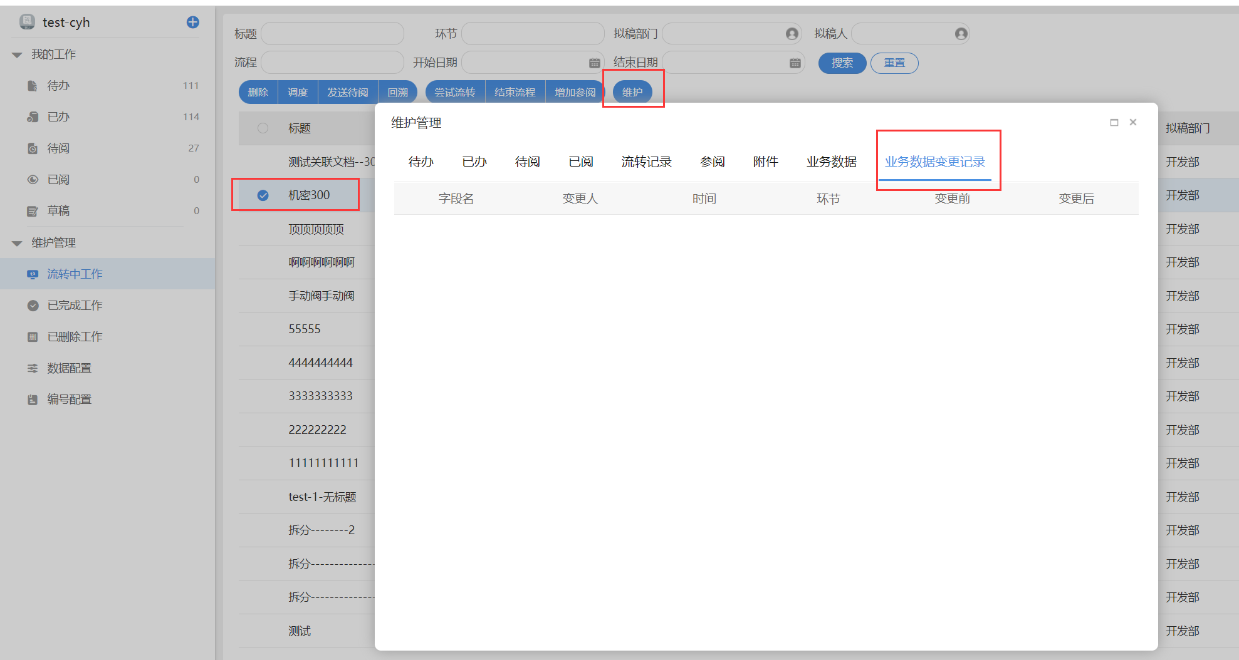1239x660 pixels.
Task: Focus the 拟稿部门 input field
Action: pos(732,34)
